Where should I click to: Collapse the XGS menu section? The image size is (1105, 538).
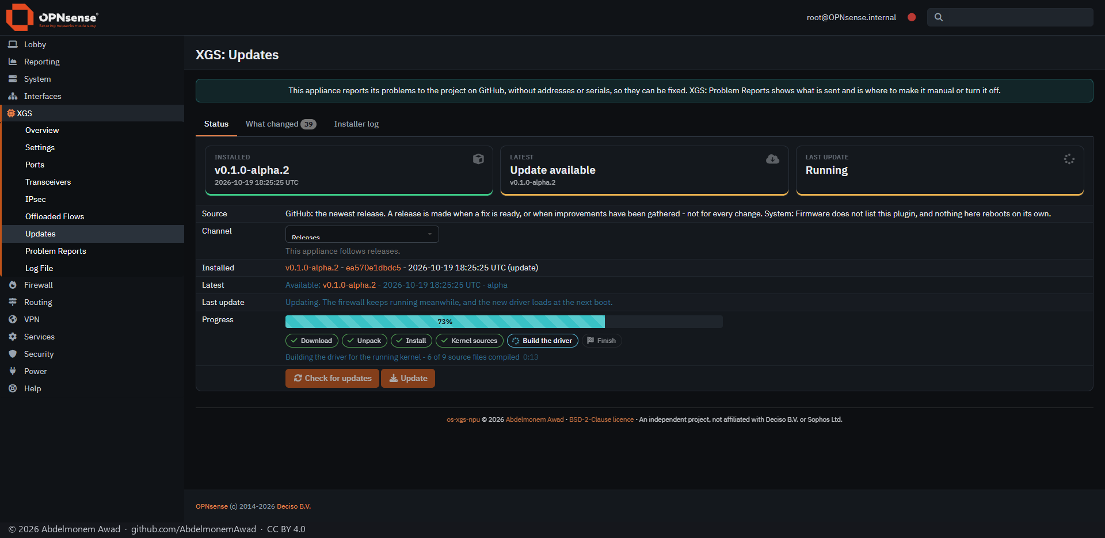(x=92, y=113)
